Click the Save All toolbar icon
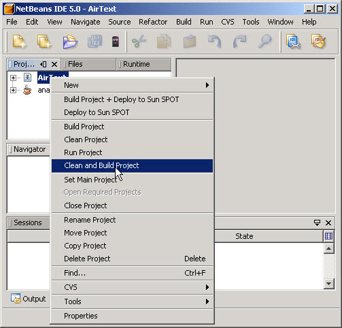 [95, 42]
